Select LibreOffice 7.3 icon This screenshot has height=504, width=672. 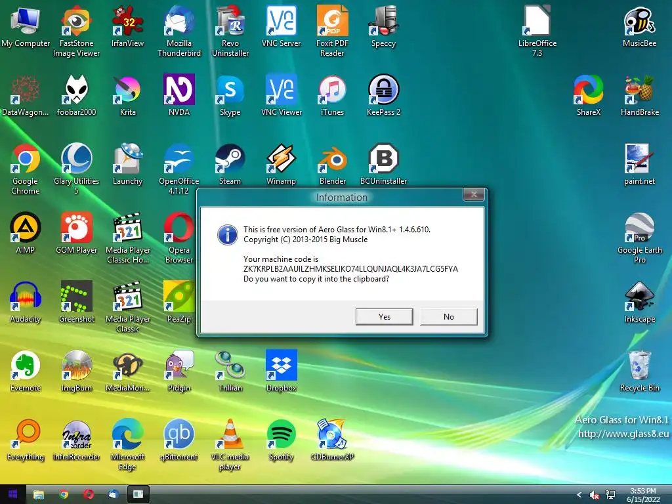pyautogui.click(x=537, y=31)
